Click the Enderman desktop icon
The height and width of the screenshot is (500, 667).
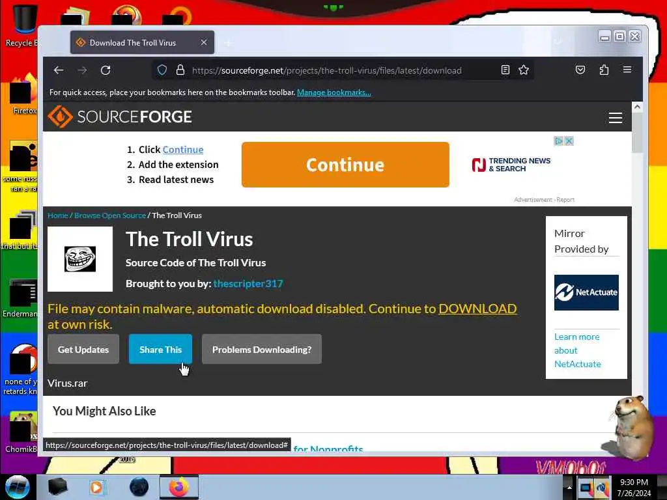[20, 298]
